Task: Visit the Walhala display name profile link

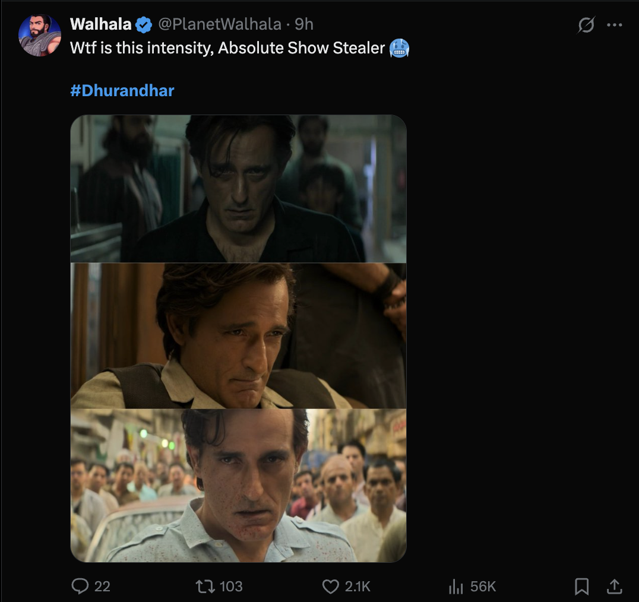Action: [x=100, y=24]
